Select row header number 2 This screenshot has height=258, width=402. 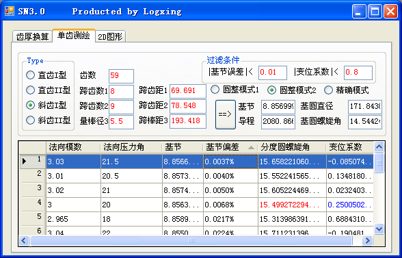[33, 176]
